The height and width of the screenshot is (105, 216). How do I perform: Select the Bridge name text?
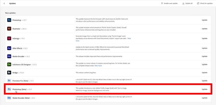[x=15, y=73]
